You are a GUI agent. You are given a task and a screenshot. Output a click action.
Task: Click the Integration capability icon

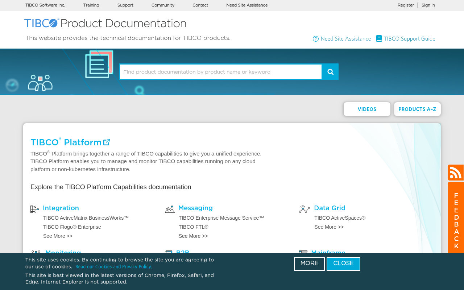[x=34, y=208]
